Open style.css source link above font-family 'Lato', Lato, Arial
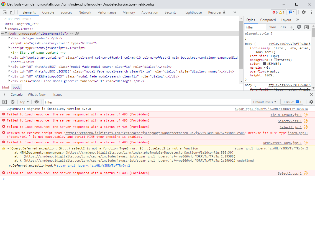The height and width of the screenshot is (233, 315). point(290,44)
